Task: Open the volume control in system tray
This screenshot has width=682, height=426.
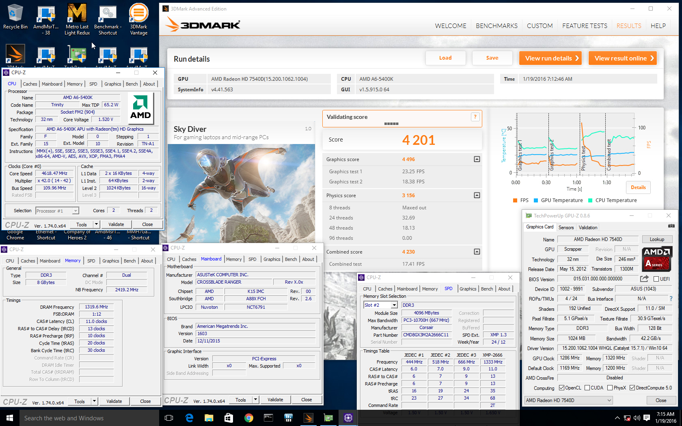Action: [637, 418]
